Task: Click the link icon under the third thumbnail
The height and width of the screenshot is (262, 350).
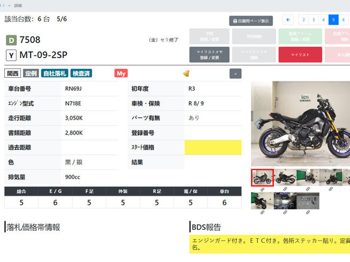Action: pos(308,189)
